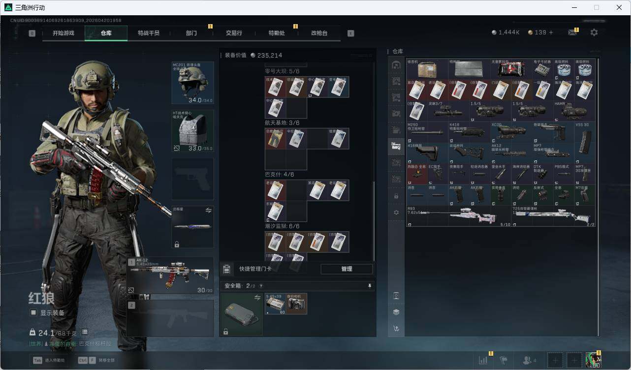Click the swap arrows on safe box slot
631x370 pixels.
click(x=257, y=297)
